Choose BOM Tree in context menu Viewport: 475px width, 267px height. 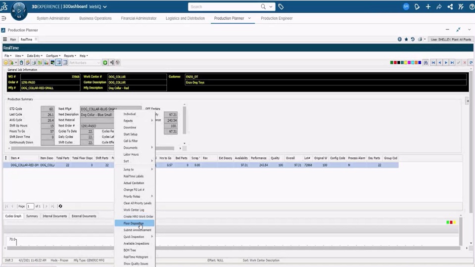click(x=135, y=250)
